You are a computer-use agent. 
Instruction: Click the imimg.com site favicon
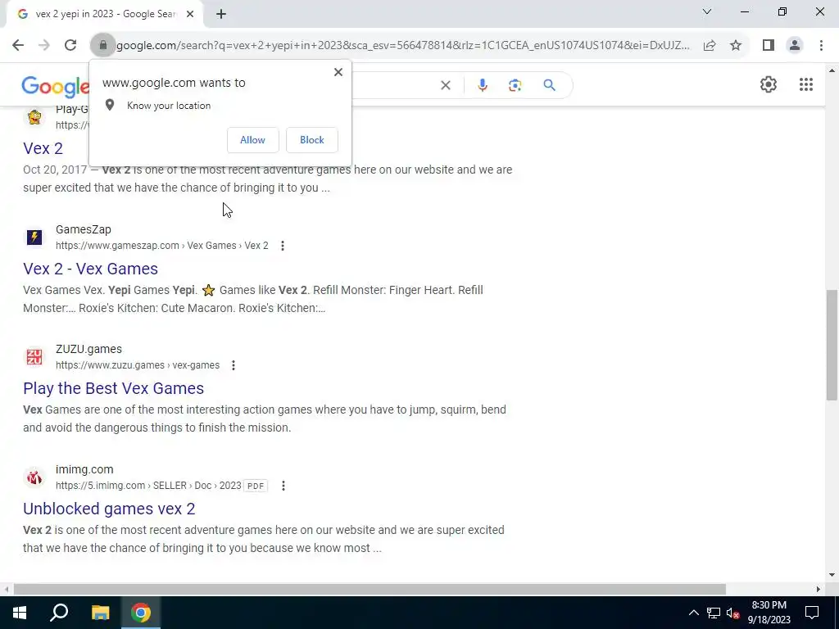(34, 477)
